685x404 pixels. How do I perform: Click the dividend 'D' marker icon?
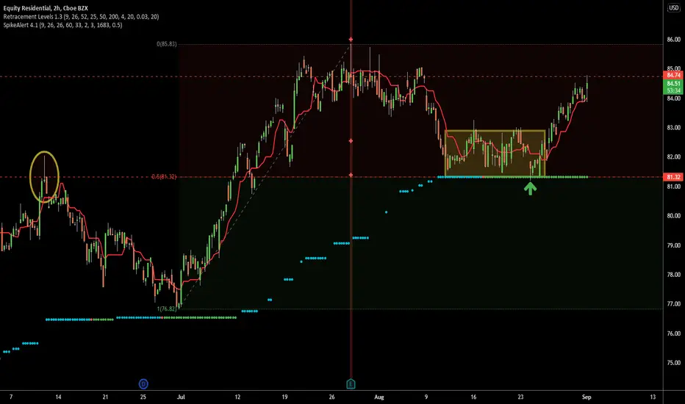pos(143,384)
